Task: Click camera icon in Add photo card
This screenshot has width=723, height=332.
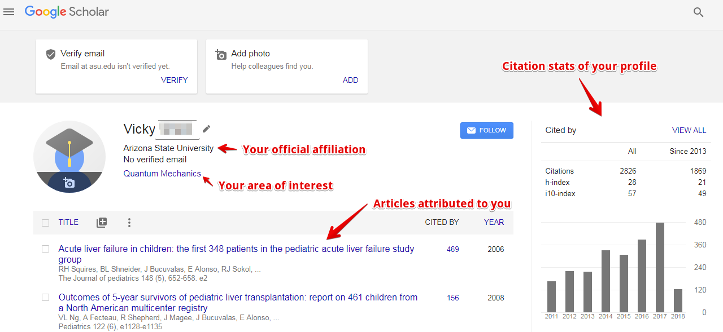Action: click(x=221, y=54)
